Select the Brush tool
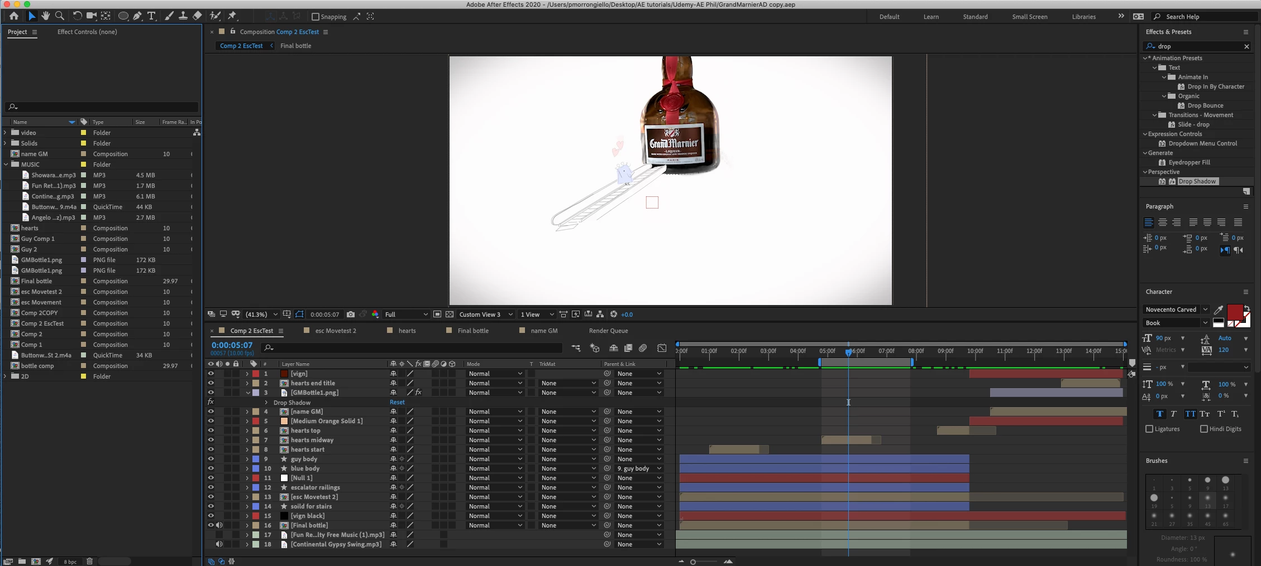The width and height of the screenshot is (1261, 566). click(169, 16)
